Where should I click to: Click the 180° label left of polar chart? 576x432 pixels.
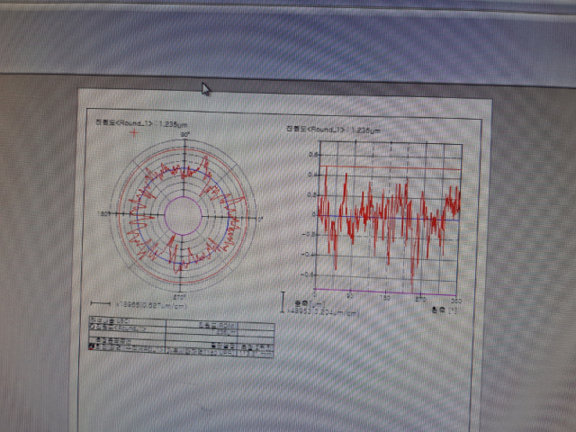pos(103,213)
